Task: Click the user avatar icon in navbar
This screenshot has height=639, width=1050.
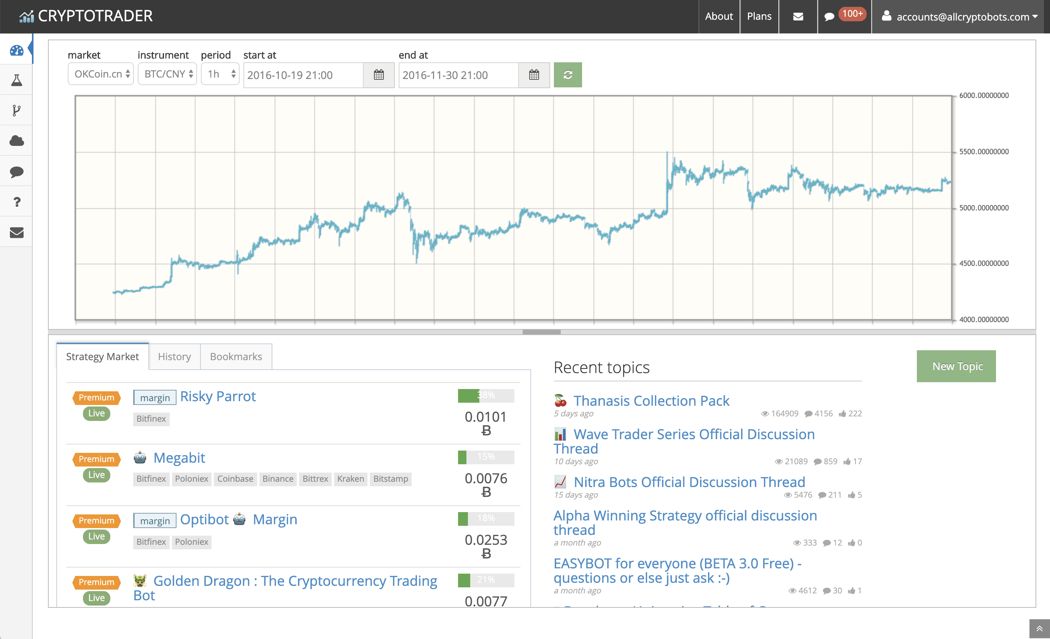Action: [x=886, y=16]
